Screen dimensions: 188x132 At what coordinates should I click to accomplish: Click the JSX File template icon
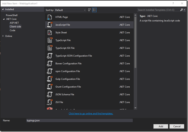pos(50,102)
